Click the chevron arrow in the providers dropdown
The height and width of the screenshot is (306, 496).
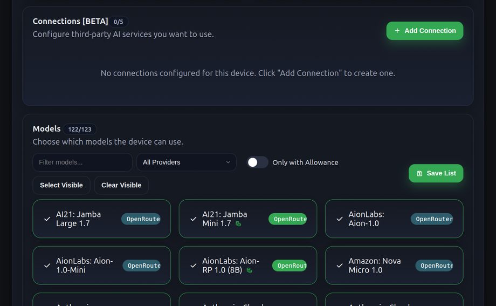pyautogui.click(x=228, y=162)
